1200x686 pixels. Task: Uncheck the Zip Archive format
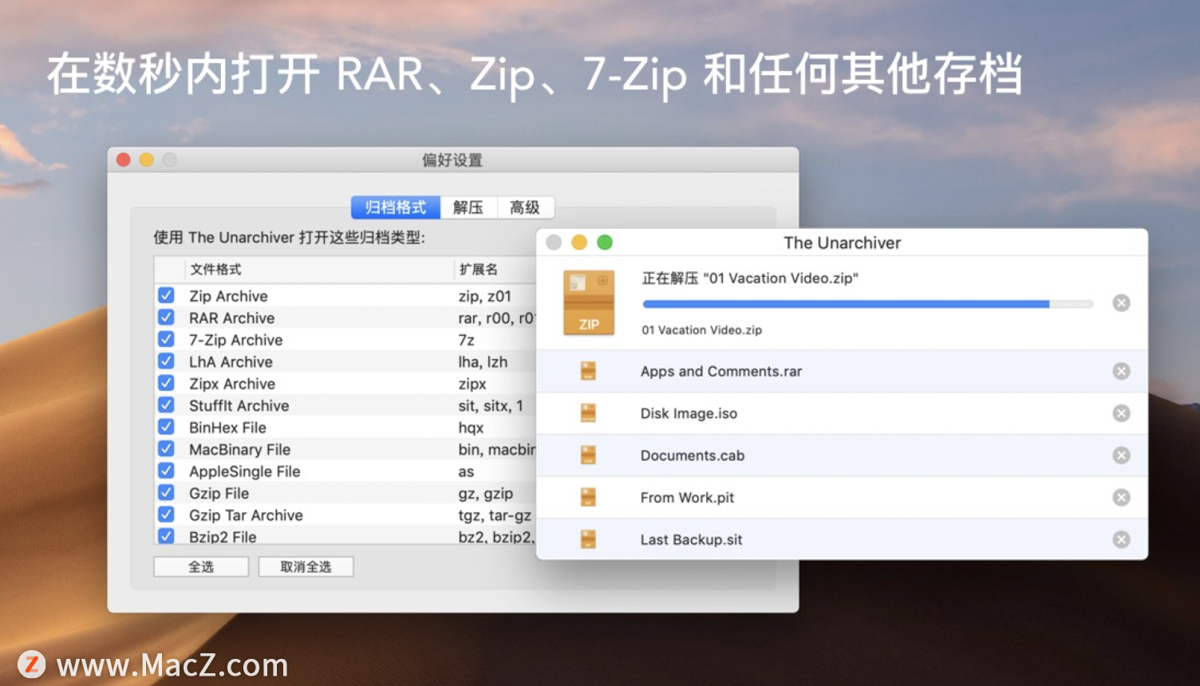166,295
